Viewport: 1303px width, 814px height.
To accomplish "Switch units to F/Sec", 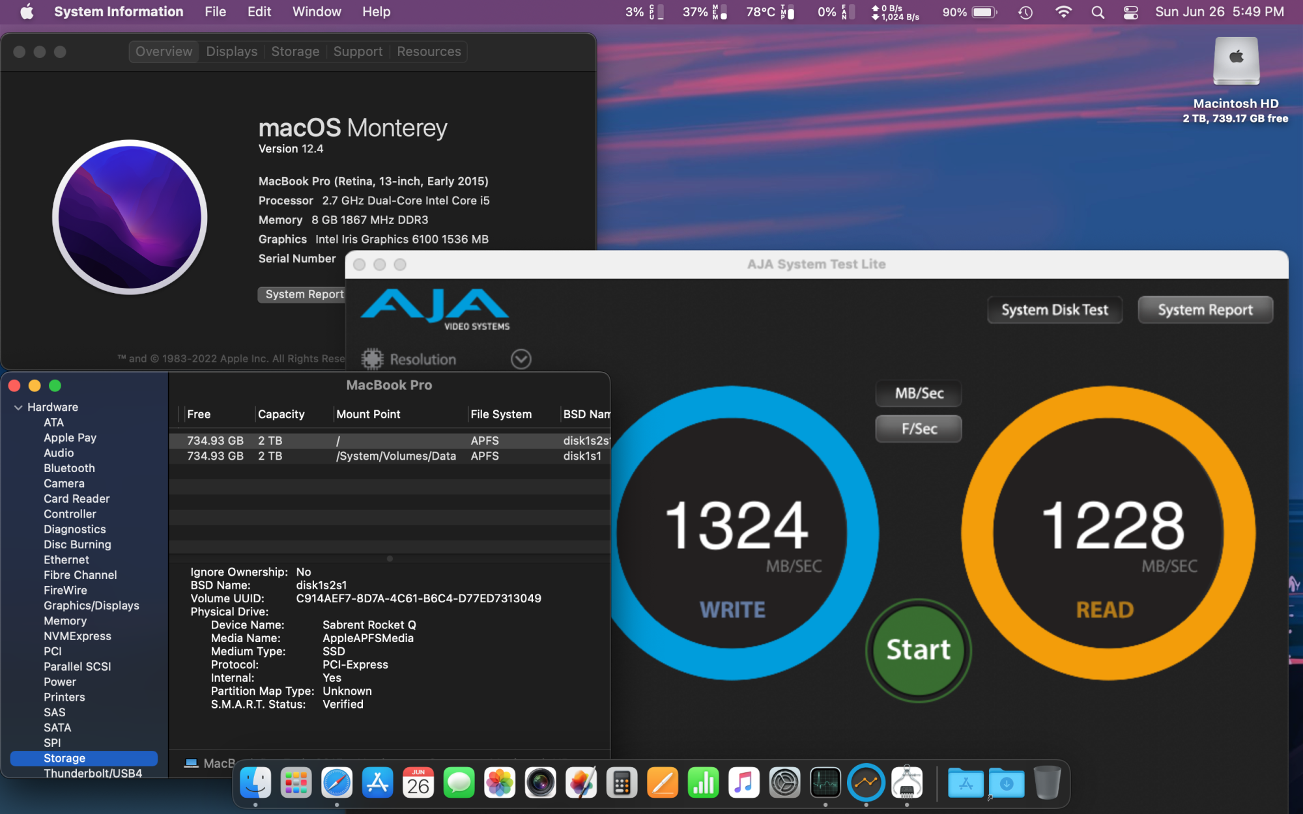I will pos(919,428).
